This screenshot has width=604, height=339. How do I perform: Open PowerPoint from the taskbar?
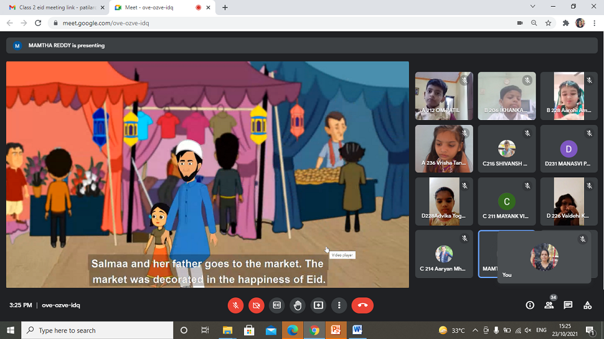point(335,331)
